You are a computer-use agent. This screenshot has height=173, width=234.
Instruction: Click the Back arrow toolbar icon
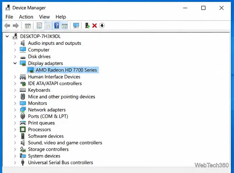pos(7,26)
